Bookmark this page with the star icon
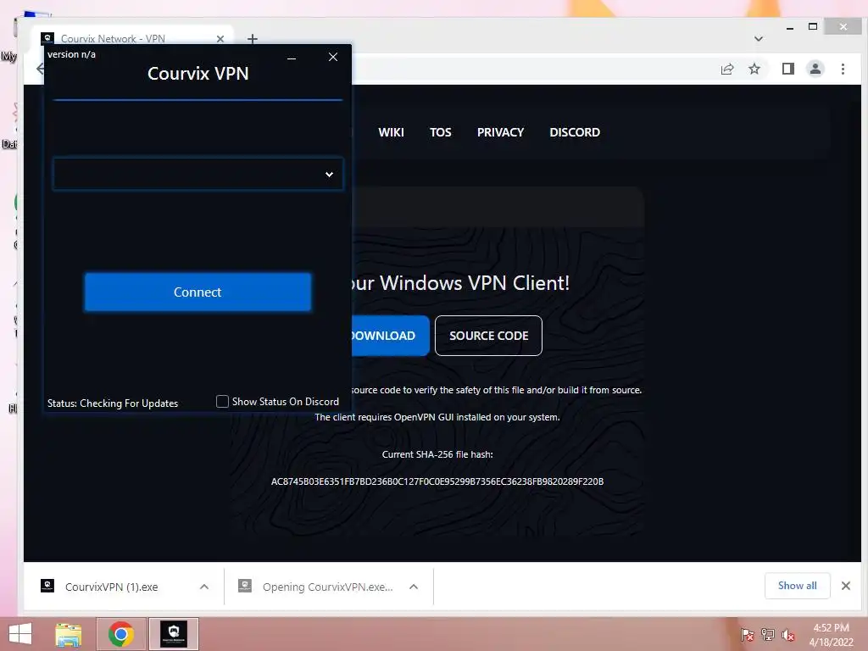 [754, 69]
